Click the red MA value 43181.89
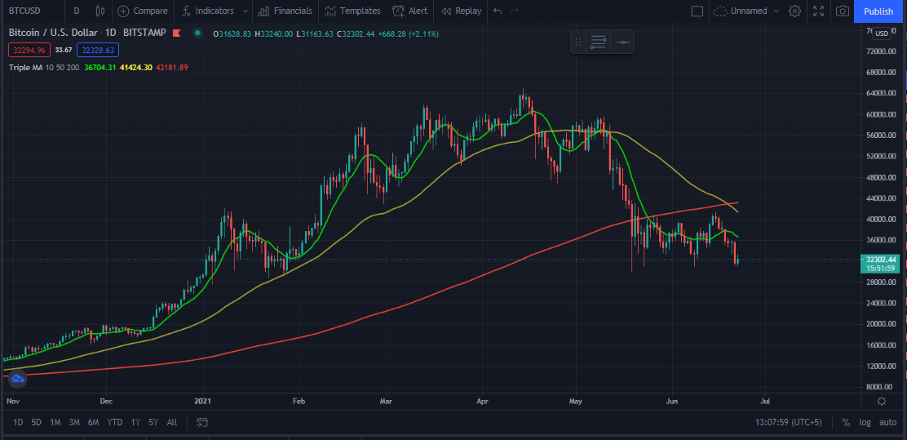 tap(172, 67)
